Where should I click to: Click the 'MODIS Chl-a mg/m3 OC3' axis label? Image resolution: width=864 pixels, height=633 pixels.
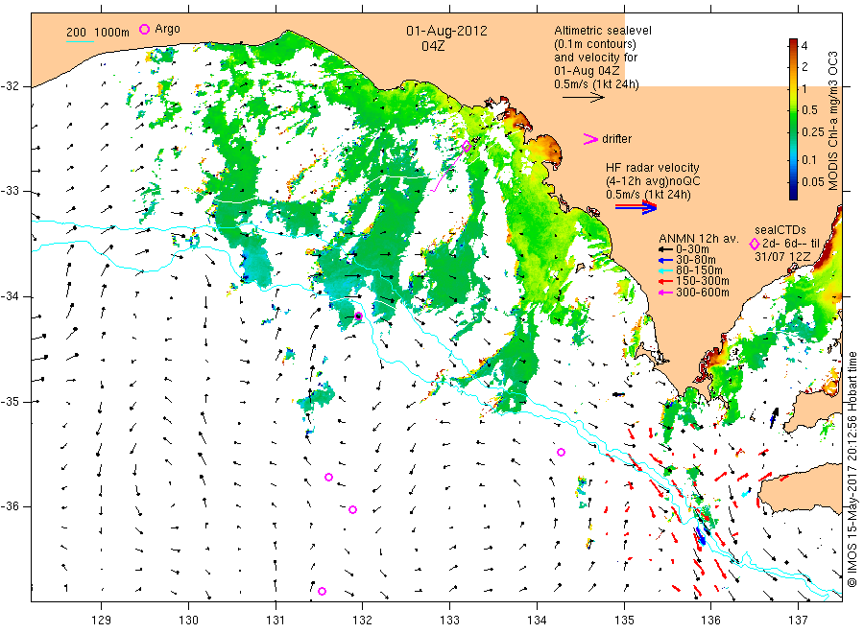pos(832,121)
